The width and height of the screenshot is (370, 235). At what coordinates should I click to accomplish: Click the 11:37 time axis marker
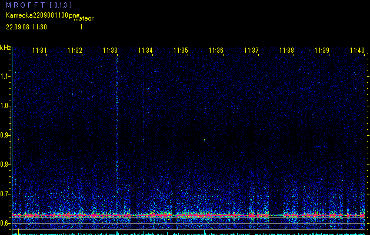coord(251,50)
